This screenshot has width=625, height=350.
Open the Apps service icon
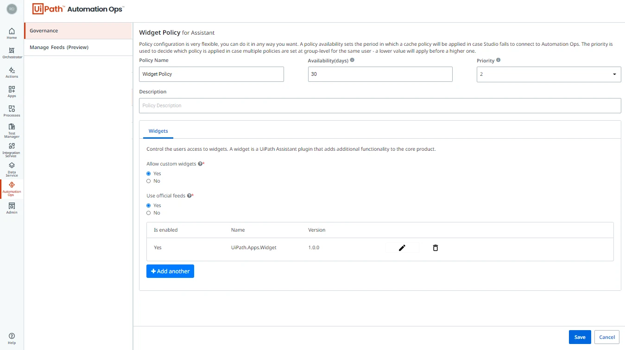point(12,92)
